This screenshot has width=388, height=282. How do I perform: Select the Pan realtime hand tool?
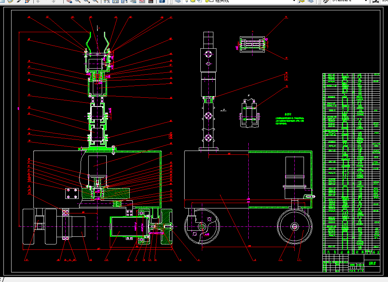(69, 1)
